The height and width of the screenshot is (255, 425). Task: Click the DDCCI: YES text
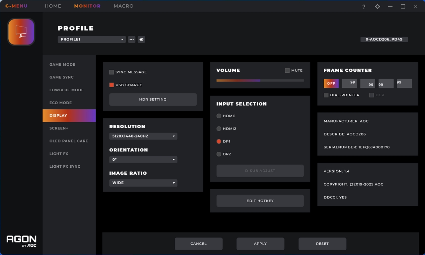[x=335, y=197]
